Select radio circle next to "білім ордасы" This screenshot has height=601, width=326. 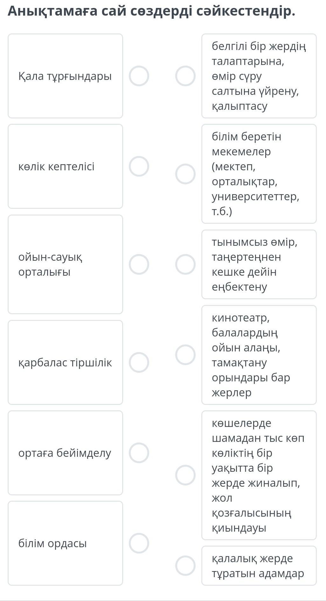pos(139,543)
